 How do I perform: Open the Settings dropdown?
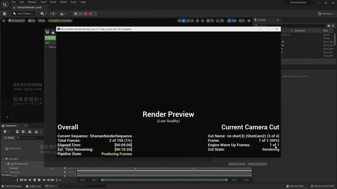coord(326,14)
